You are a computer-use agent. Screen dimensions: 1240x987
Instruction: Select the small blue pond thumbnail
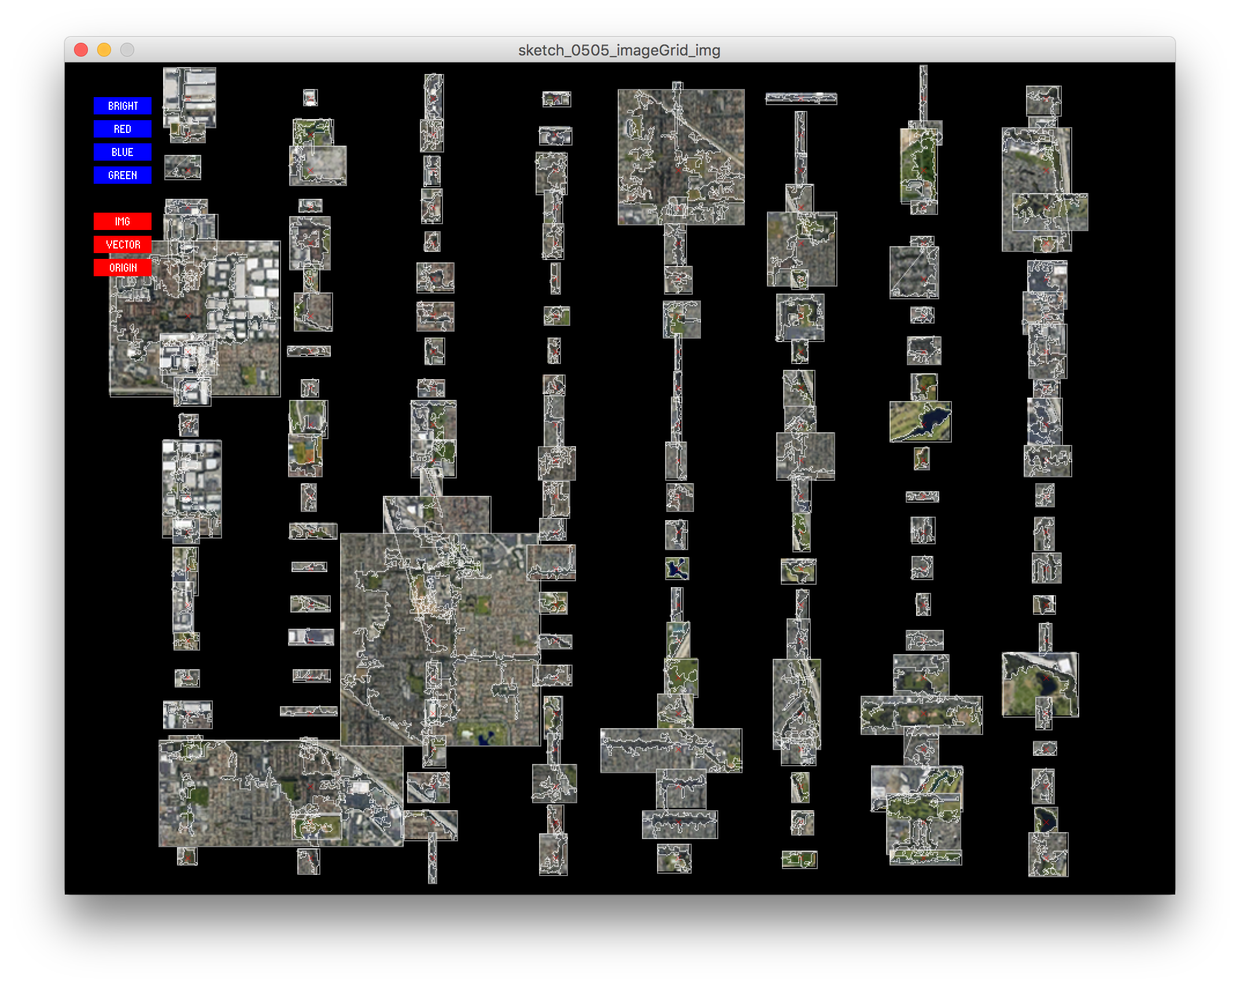[x=677, y=569]
